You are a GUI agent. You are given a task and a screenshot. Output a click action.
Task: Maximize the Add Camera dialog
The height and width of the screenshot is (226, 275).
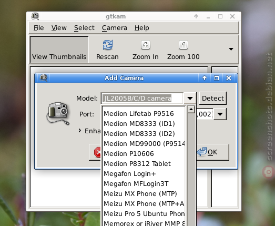pyautogui.click(x=217, y=78)
